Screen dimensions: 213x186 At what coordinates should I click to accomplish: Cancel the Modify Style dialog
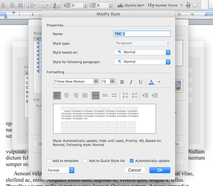tap(135, 170)
